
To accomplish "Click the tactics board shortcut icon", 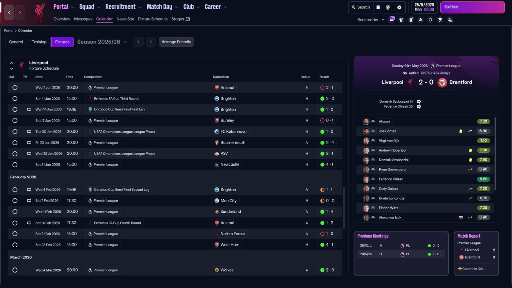I will pos(411,20).
